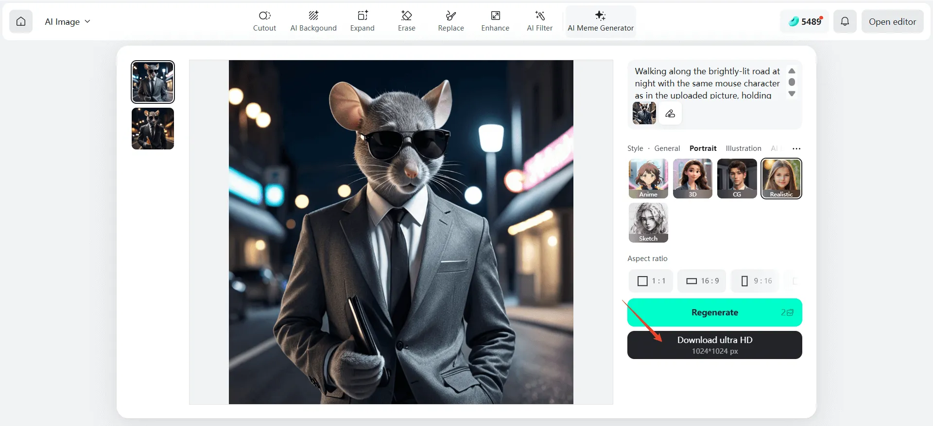Open the AI Filter tool
This screenshot has width=933, height=426.
[x=540, y=21]
